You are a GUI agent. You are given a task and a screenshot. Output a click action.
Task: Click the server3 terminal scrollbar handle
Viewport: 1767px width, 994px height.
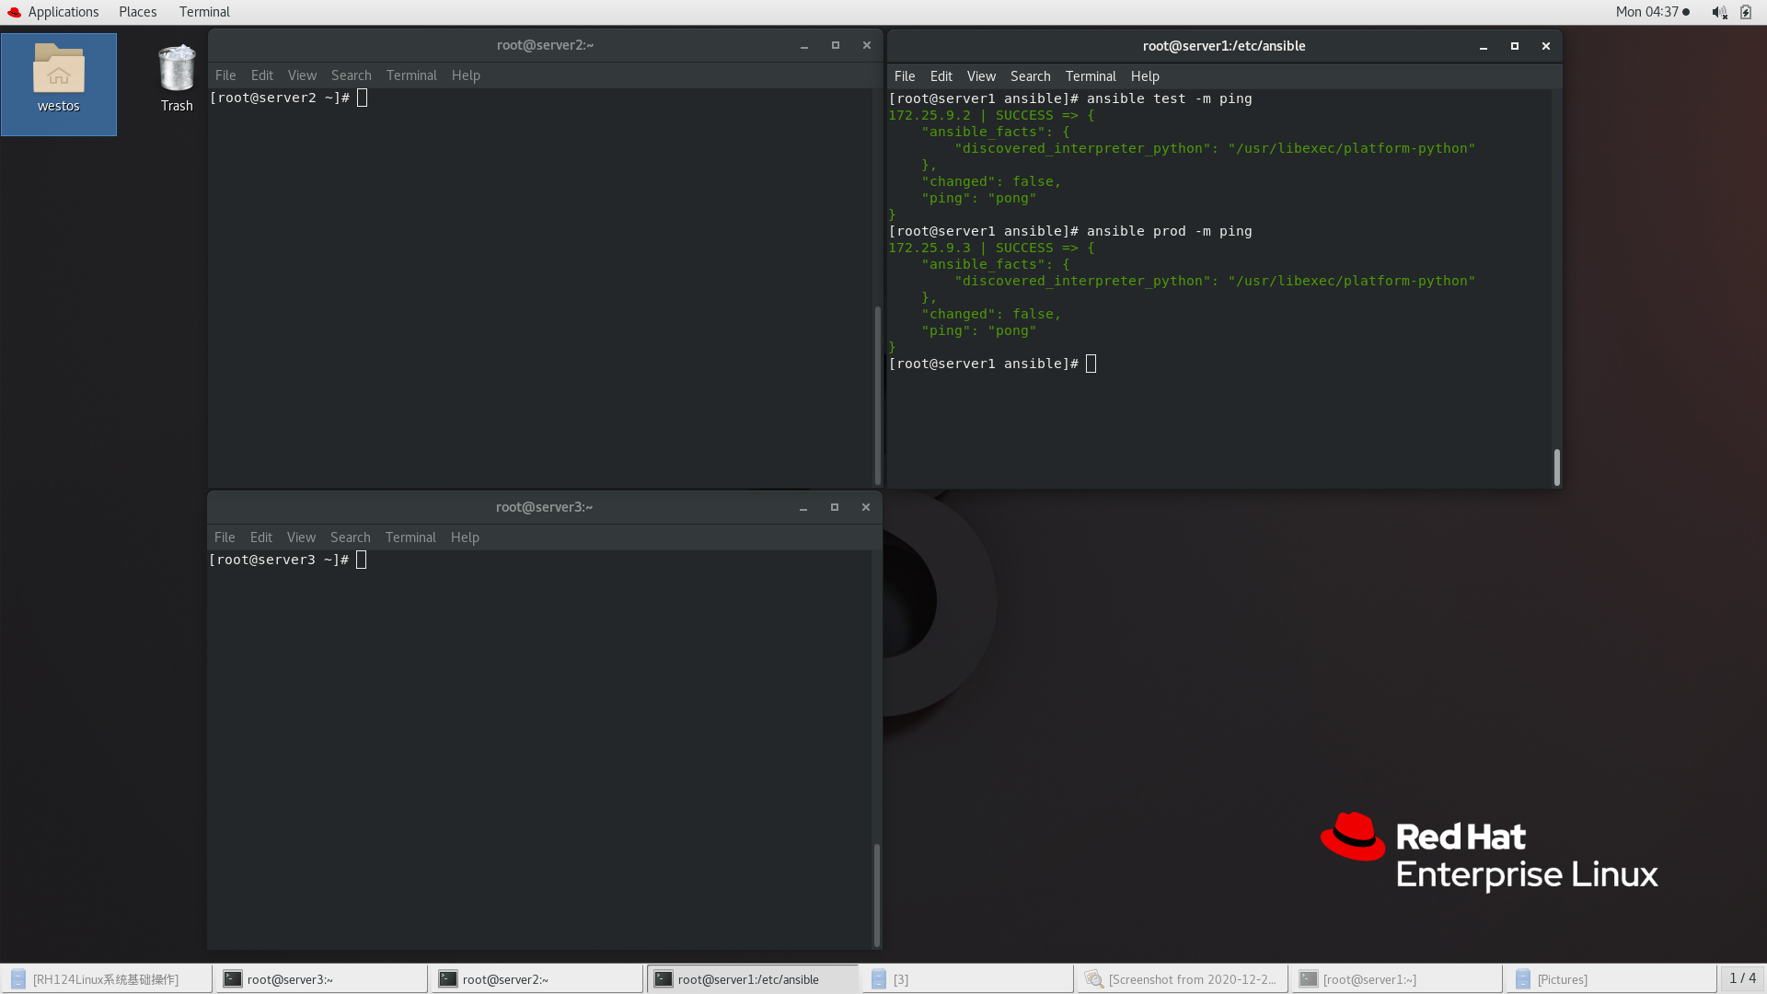click(x=876, y=893)
